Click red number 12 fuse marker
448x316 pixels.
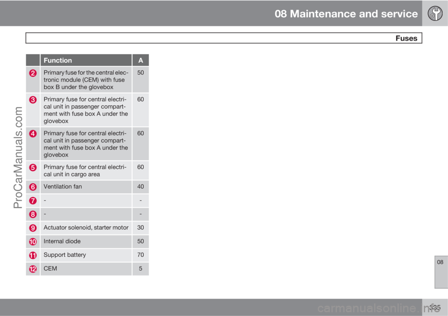33,269
